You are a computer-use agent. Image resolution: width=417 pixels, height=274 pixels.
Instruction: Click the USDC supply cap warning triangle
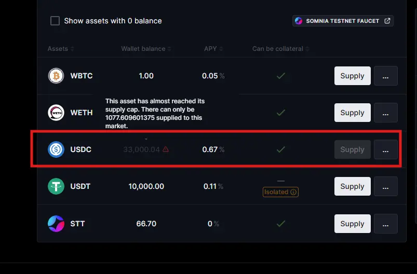(166, 149)
